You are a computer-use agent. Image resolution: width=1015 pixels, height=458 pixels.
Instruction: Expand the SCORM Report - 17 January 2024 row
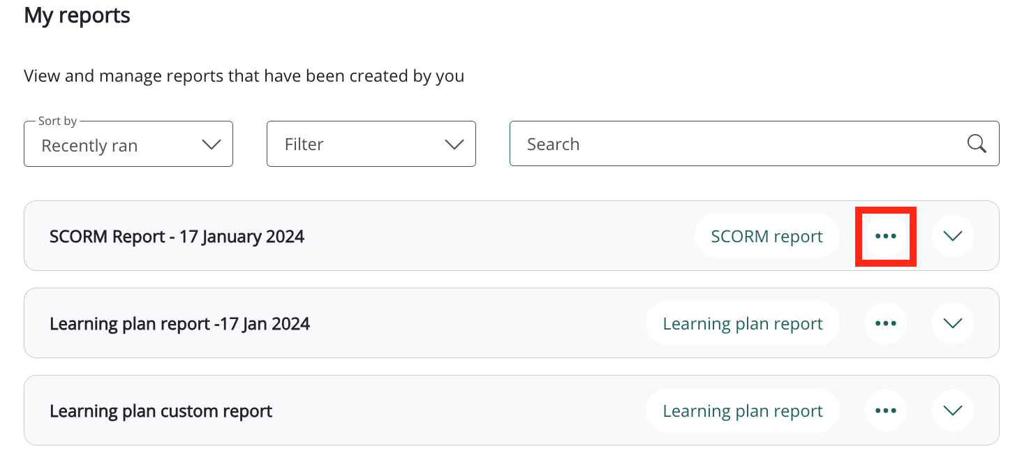[952, 236]
